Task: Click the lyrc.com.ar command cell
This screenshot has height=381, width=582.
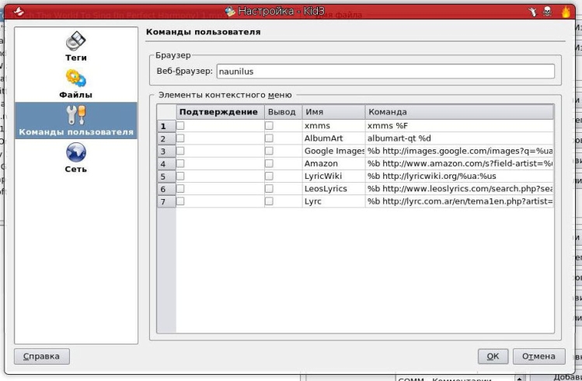Action: click(459, 201)
